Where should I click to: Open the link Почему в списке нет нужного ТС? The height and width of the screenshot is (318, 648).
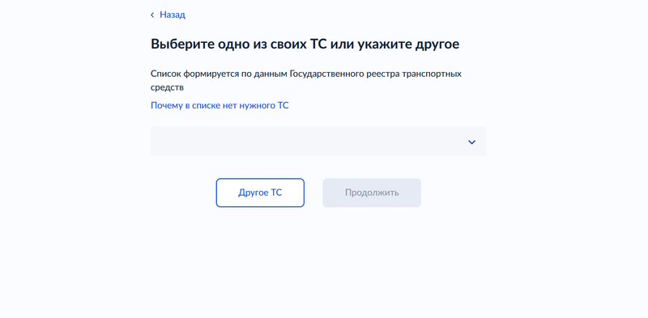220,105
